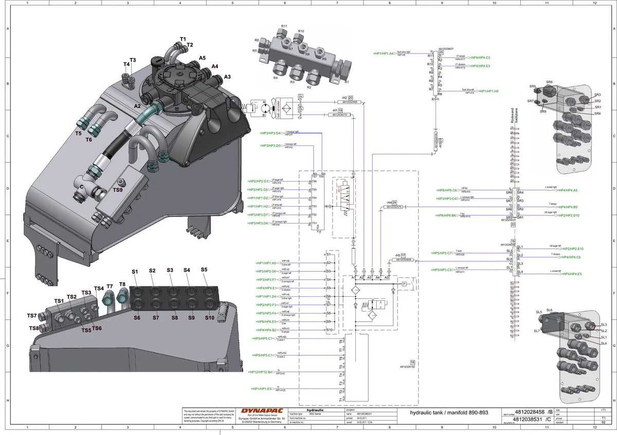617x435 pixels.
Task: Follow the =HP3/HP3.D5 reference
Action: [270, 146]
